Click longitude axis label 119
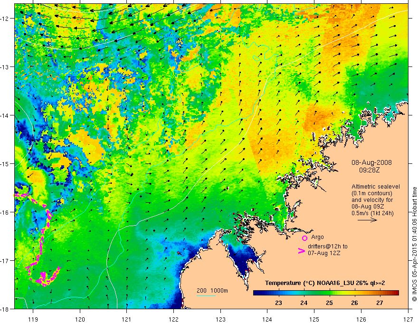 point(33,319)
